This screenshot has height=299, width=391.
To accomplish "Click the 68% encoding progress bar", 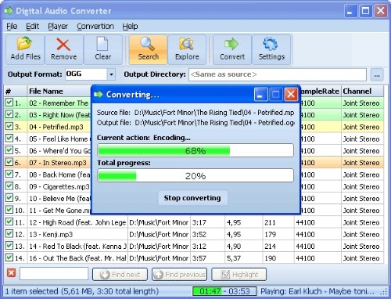I will [x=195, y=150].
